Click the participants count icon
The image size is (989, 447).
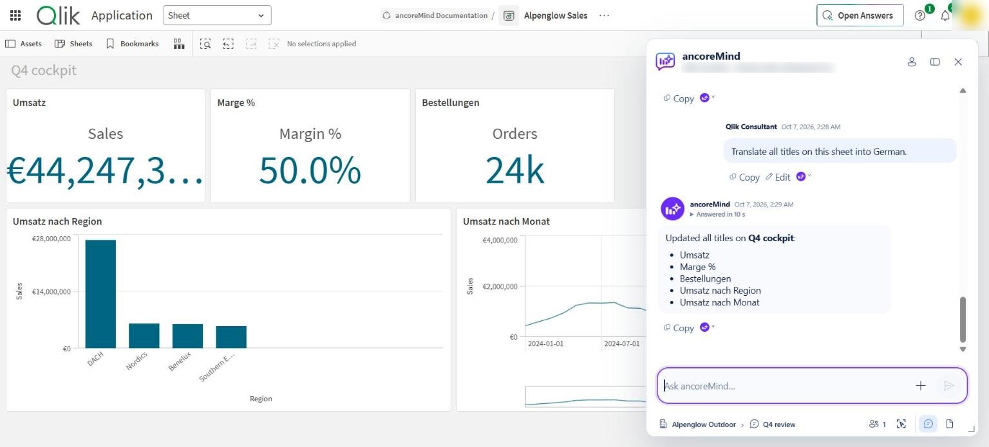pyautogui.click(x=878, y=424)
